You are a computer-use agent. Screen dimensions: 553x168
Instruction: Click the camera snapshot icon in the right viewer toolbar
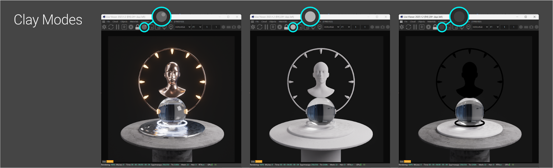coord(531,27)
